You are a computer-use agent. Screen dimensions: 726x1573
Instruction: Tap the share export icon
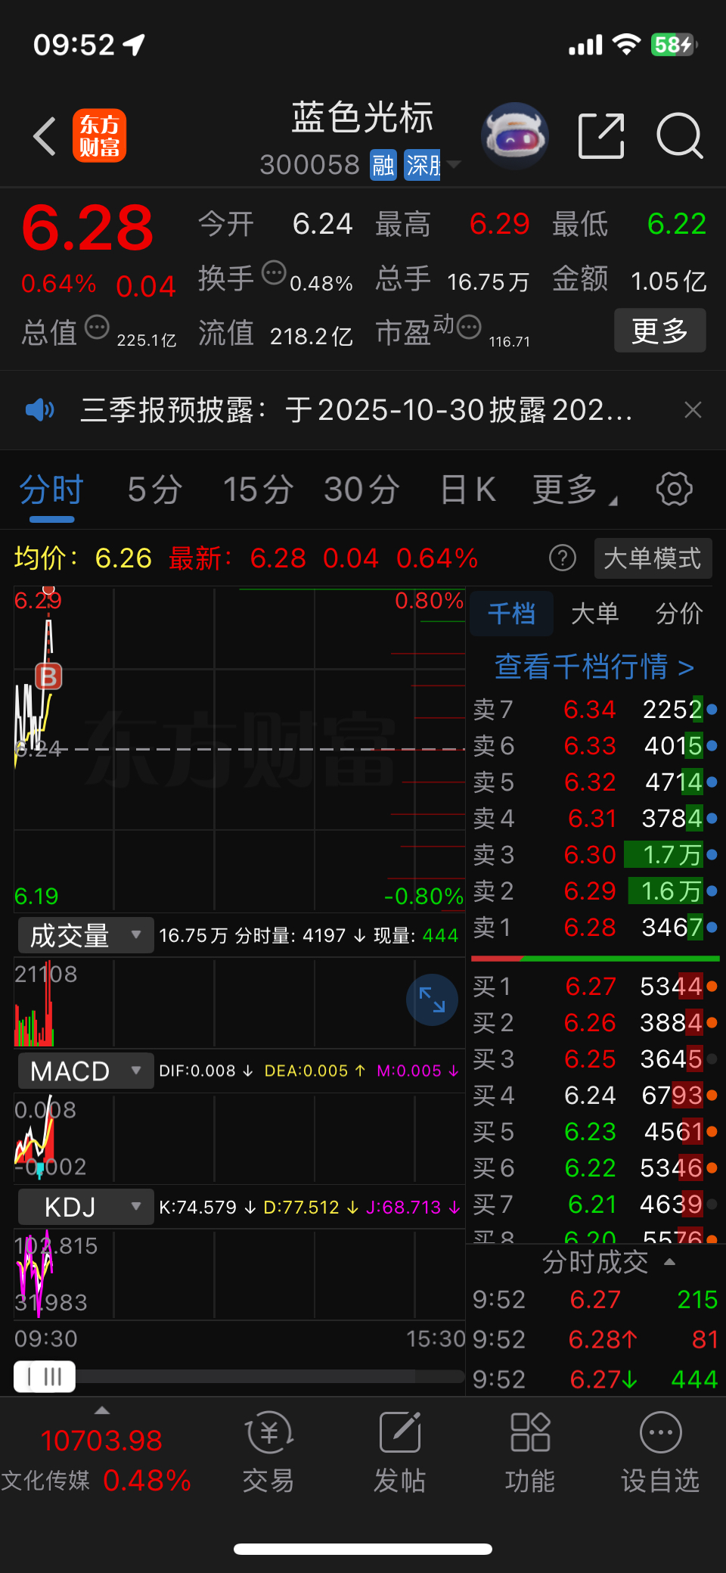pos(601,136)
